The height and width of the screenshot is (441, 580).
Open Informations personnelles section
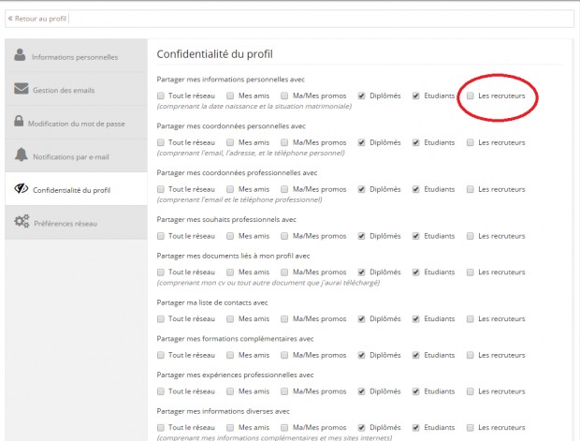pyautogui.click(x=76, y=55)
